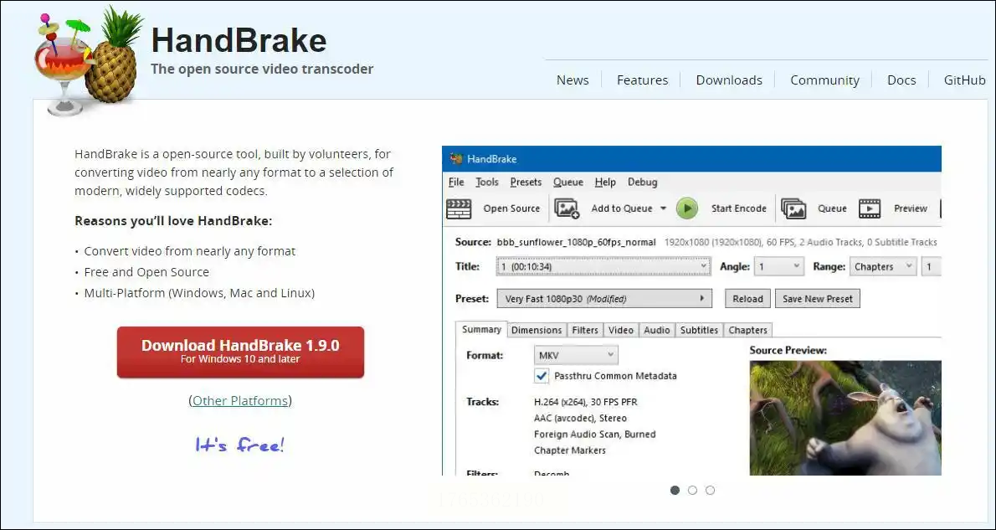The image size is (996, 530).
Task: Toggle Passthru Common Metadata checkbox
Action: click(x=542, y=376)
